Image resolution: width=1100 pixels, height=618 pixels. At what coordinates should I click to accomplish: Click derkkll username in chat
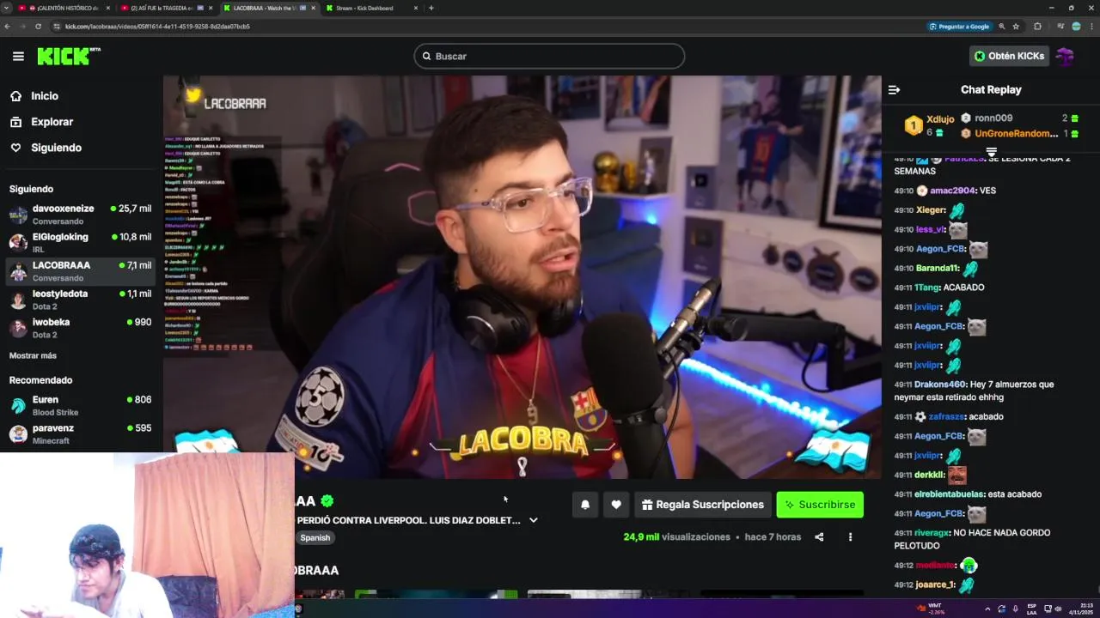(x=928, y=475)
